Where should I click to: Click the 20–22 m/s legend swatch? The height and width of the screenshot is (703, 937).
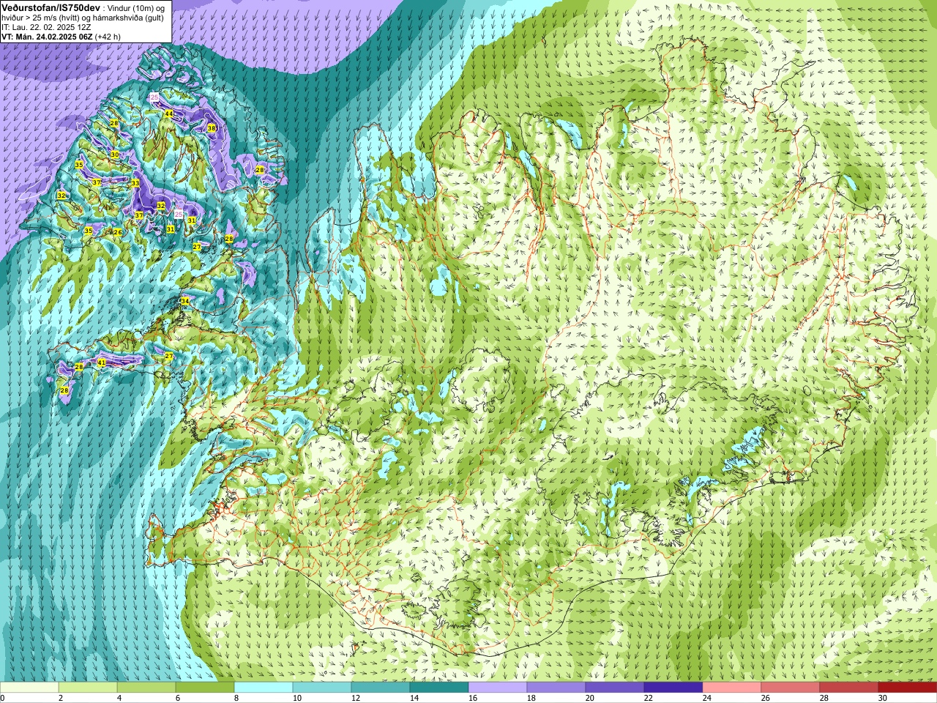click(x=615, y=688)
